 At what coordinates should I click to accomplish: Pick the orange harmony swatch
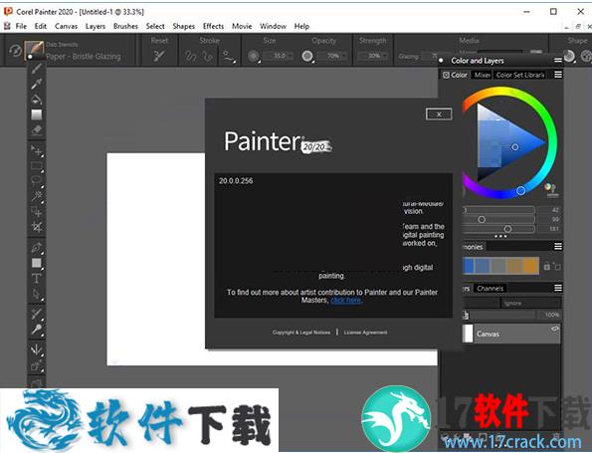[531, 266]
